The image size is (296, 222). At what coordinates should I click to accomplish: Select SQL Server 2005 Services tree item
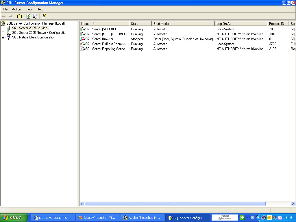click(30, 28)
